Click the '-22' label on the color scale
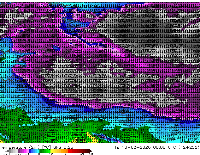200x155 pixels. pos(18,154)
